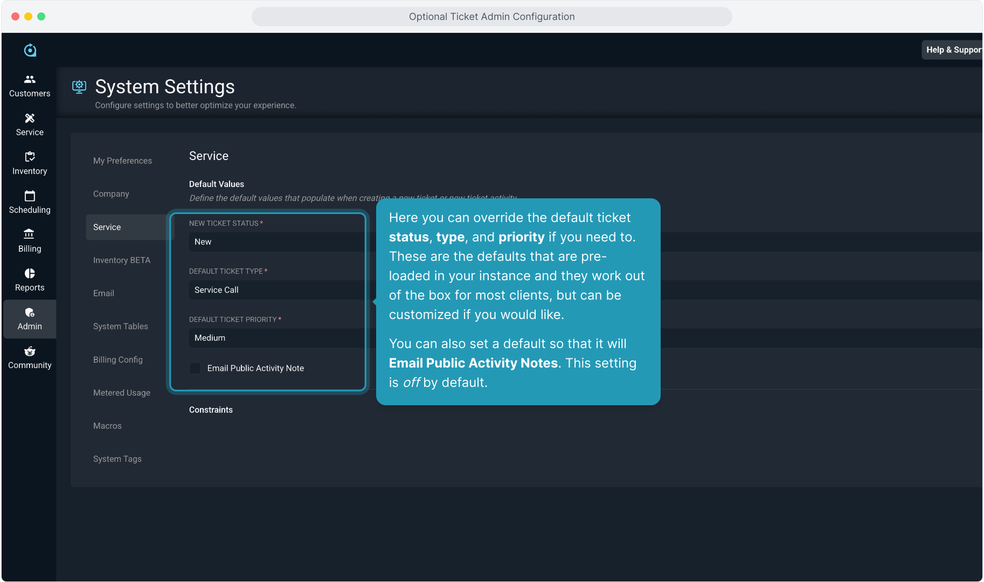Go to the System Tables settings tab
The width and height of the screenshot is (984, 582).
coord(120,327)
